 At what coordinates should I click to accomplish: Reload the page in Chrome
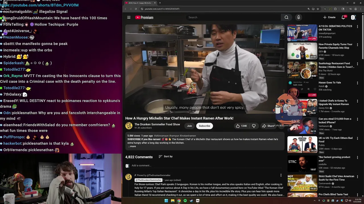click(136, 9)
